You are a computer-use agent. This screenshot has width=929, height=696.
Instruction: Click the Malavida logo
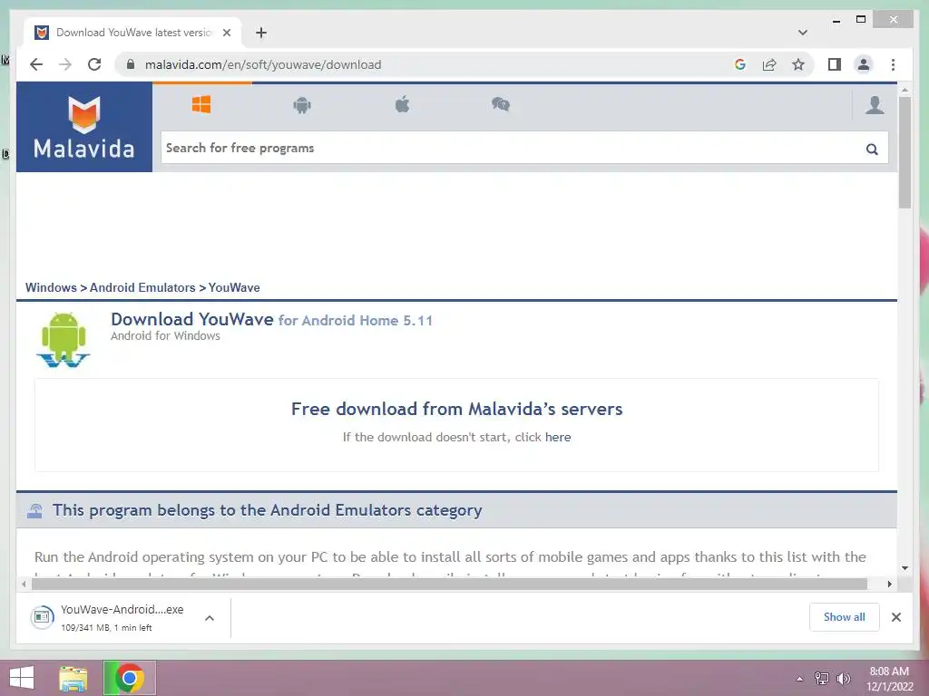pos(84,127)
